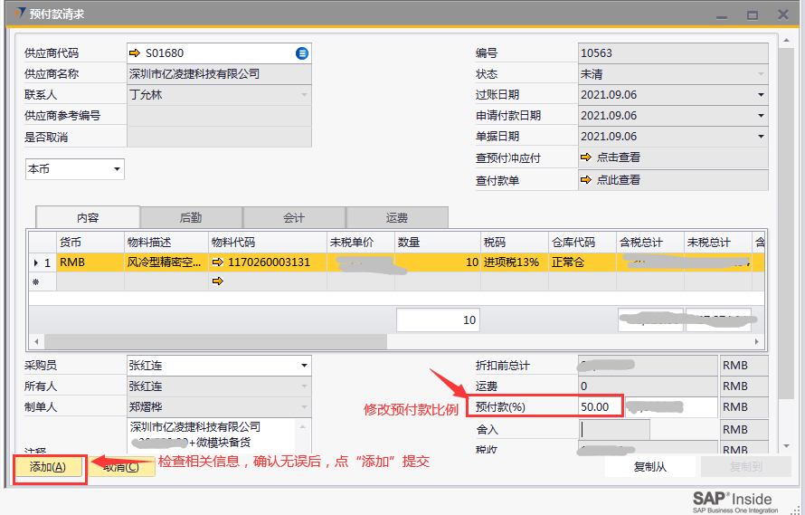Switch to the 会计 tab
Image resolution: width=805 pixels, height=515 pixels.
(294, 217)
